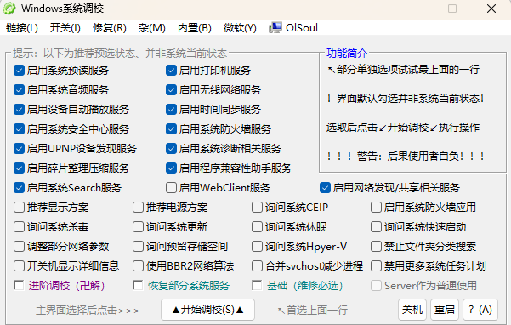Image resolution: width=511 pixels, height=325 pixels.
Task: Check 推荐显示方案 option
Action: pos(19,208)
